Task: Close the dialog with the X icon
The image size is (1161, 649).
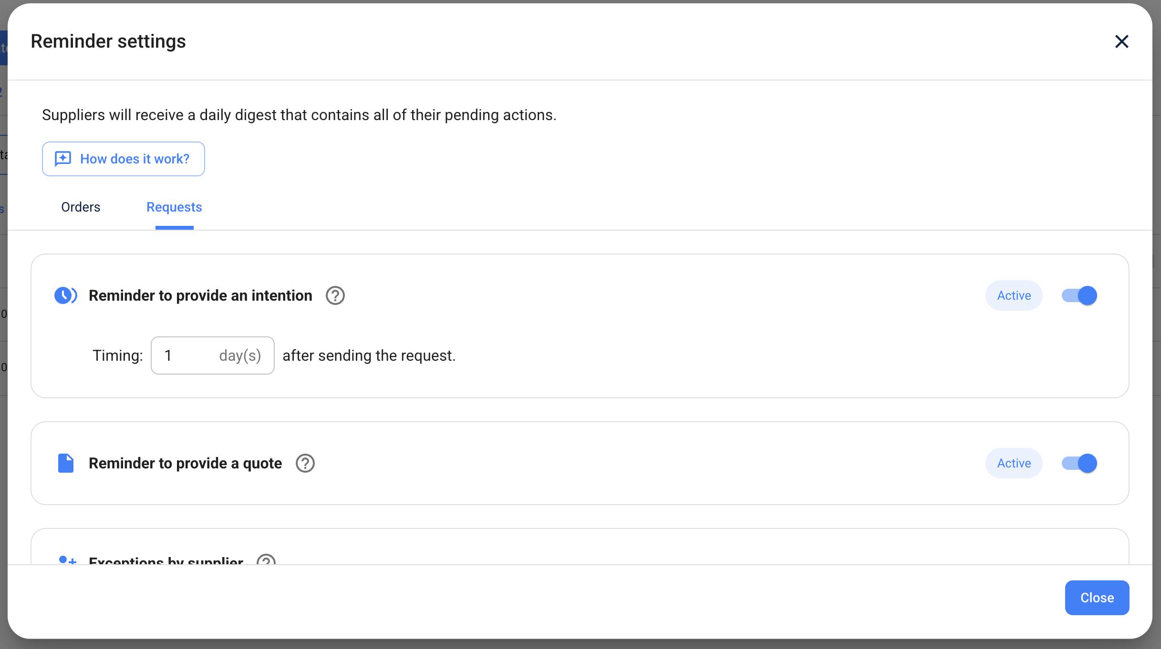Action: coord(1121,41)
